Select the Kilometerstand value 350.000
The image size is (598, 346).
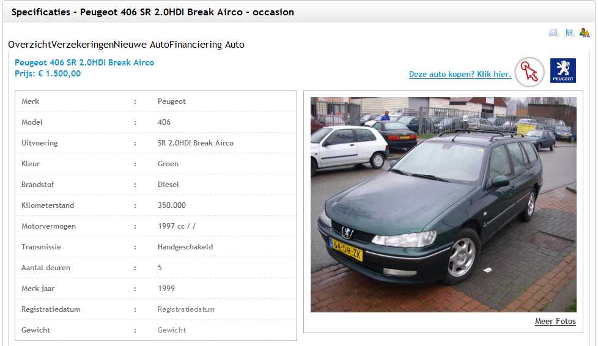[172, 205]
